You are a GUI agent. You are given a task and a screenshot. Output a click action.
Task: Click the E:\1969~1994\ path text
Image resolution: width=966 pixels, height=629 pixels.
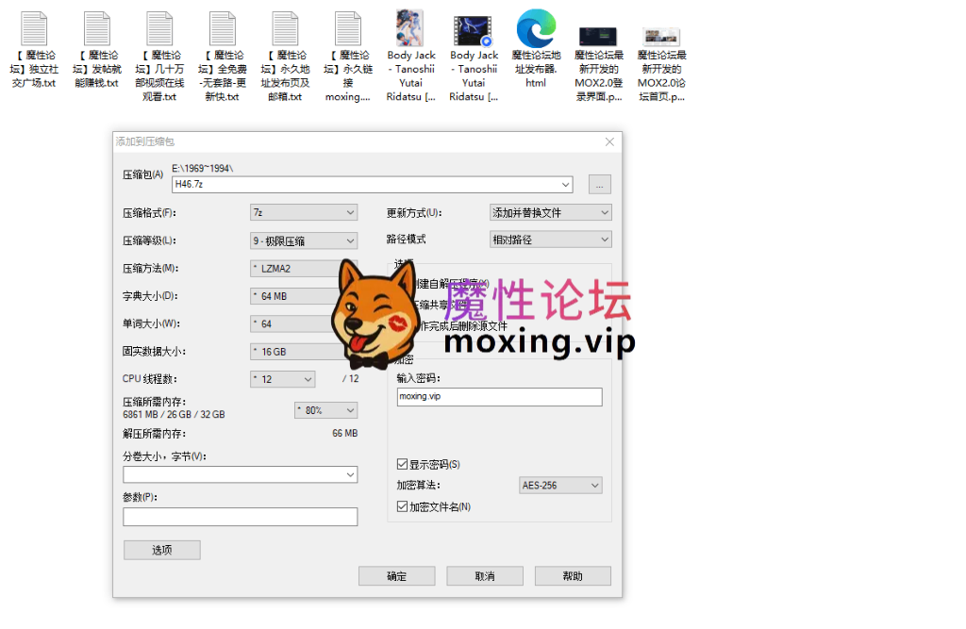203,168
